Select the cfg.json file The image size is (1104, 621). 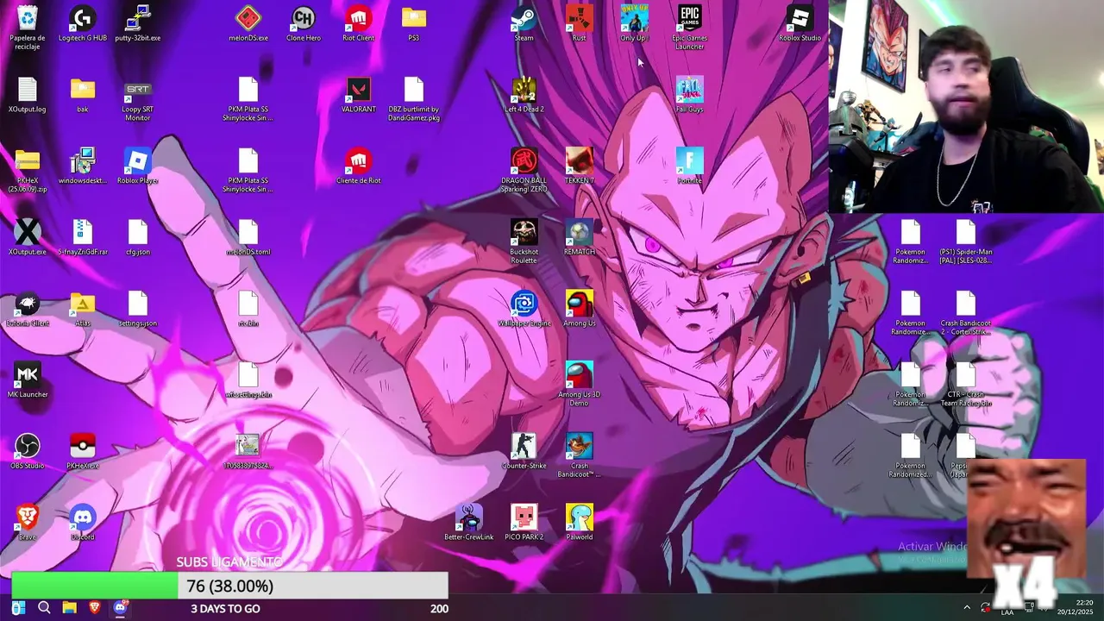(x=138, y=237)
